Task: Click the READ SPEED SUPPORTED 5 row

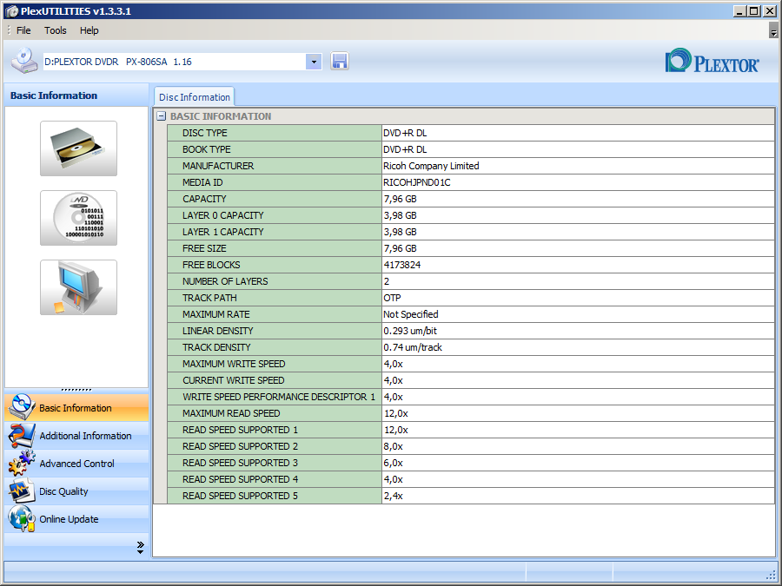Action: click(x=471, y=496)
